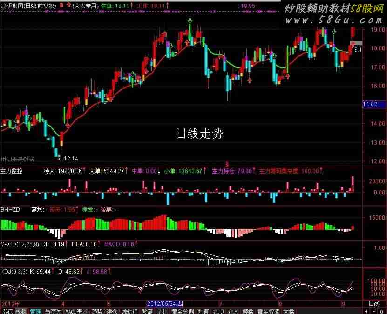
Task: Open the 指标 tab
Action: 7,311
